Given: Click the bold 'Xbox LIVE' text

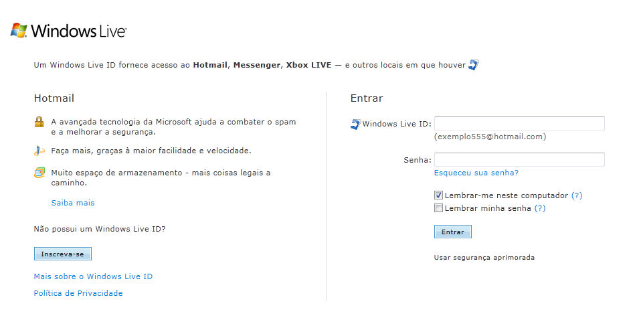Looking at the screenshot, I should [308, 65].
